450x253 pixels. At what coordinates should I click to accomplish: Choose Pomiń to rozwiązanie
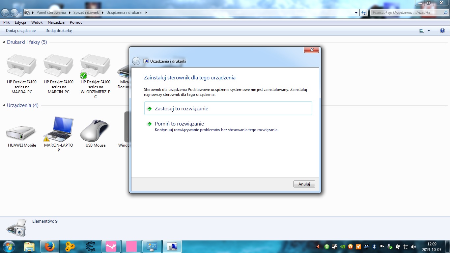(228, 126)
